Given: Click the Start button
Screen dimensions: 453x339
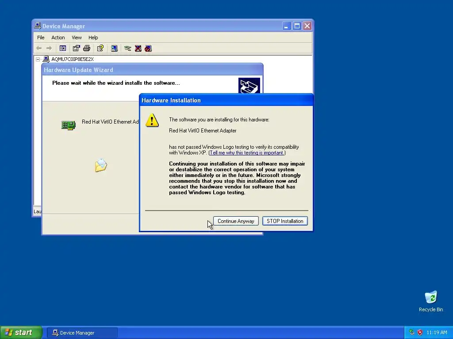Looking at the screenshot, I should pos(21,332).
